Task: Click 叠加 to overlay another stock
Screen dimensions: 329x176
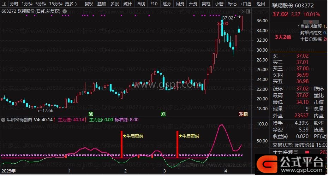Action: [102, 4]
